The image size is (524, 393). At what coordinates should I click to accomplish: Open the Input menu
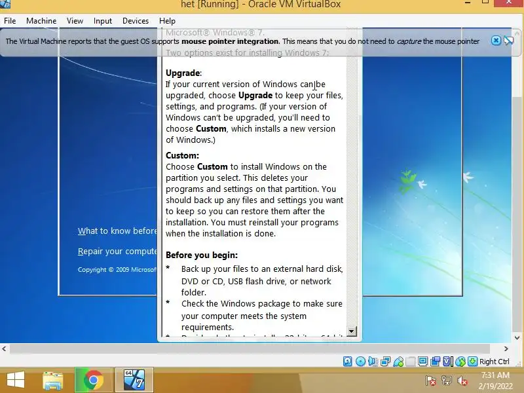pos(103,21)
